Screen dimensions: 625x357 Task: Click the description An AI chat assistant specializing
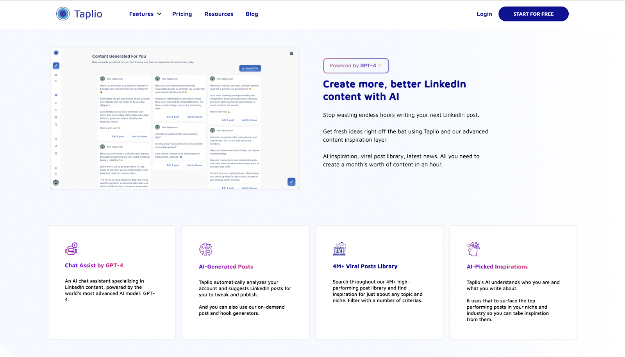[x=110, y=290]
